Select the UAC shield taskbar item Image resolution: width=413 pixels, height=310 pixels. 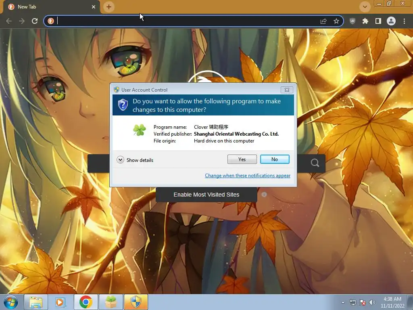136,302
